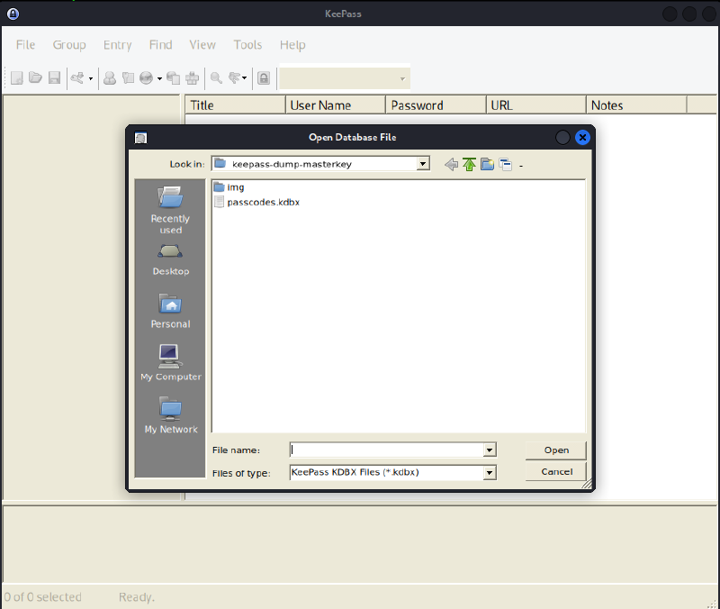Select the Find toolbar magnifier icon
Viewport: 720px width, 609px height.
[x=216, y=77]
